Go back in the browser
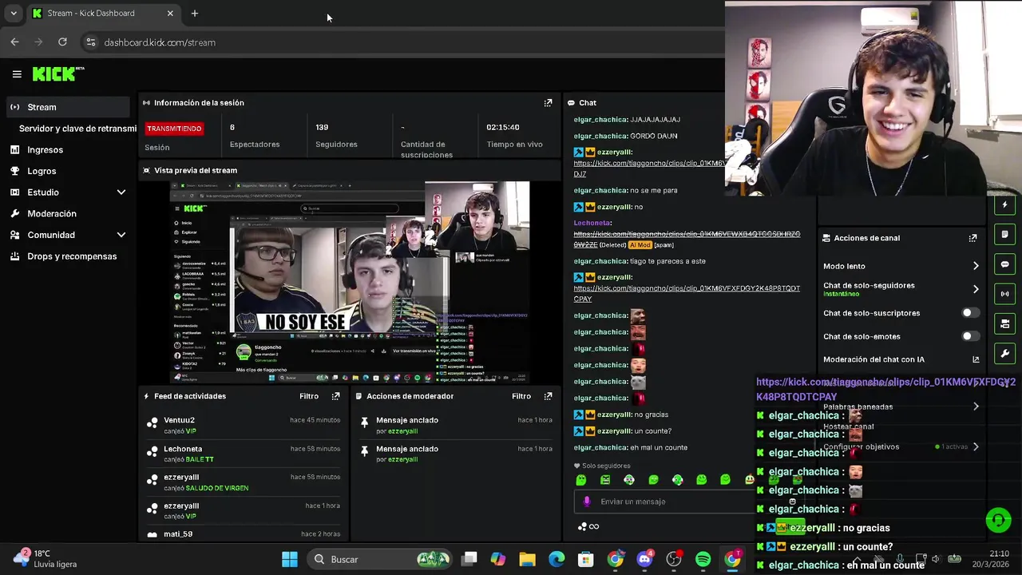This screenshot has width=1022, height=575. coord(14,42)
